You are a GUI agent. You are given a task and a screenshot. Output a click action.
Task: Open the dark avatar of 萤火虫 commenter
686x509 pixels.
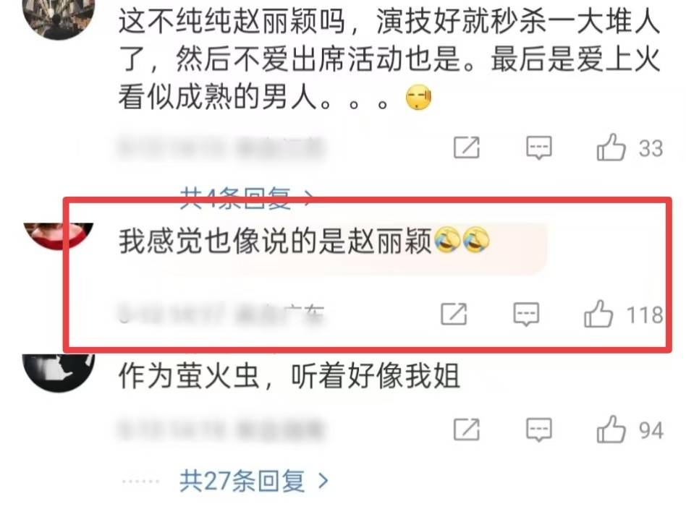(59, 372)
